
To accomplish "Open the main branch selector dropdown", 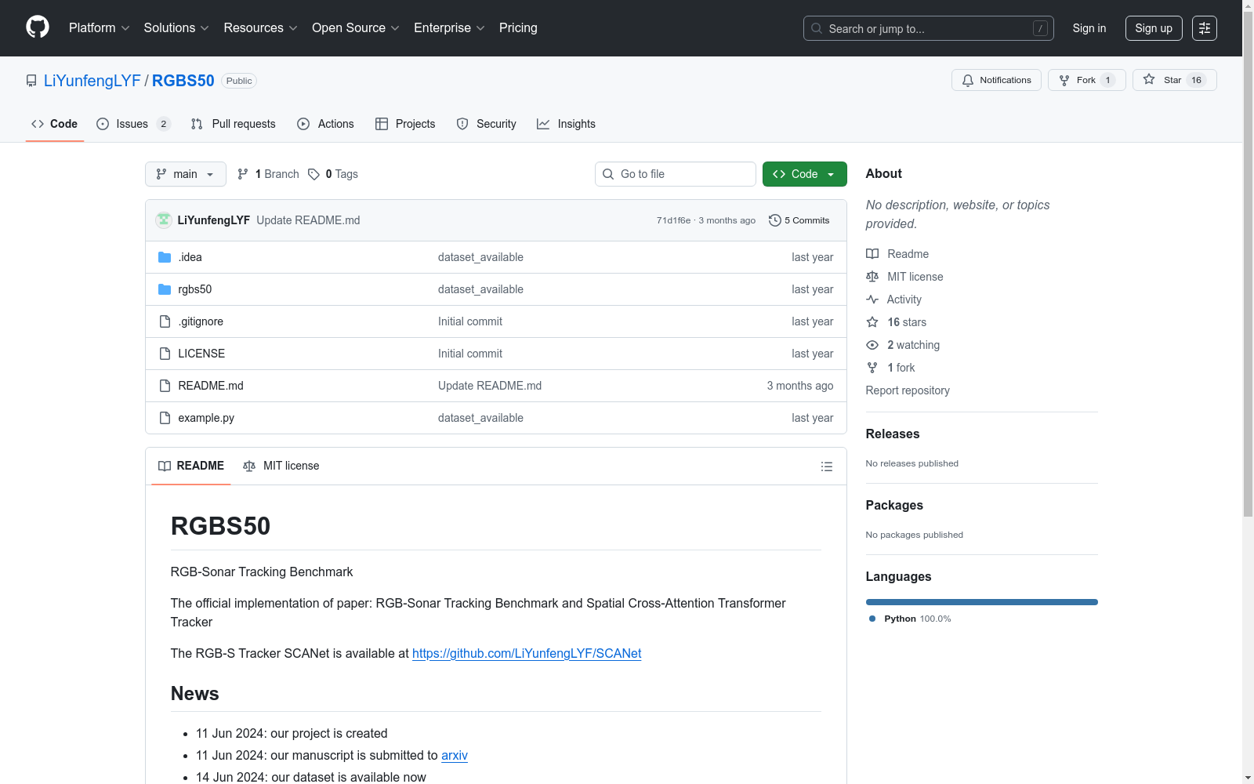I will (x=186, y=174).
